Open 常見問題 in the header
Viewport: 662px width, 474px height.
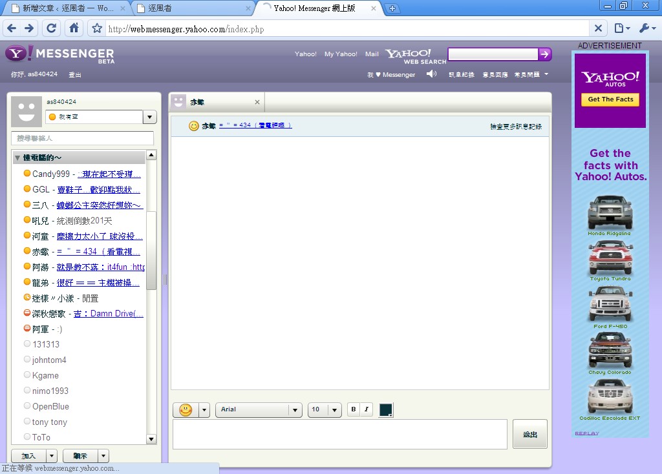tap(527, 75)
